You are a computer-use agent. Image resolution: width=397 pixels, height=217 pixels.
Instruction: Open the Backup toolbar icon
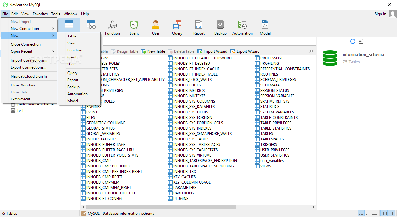tap(220, 28)
